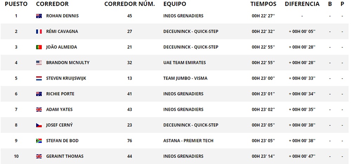
Task: Click Australian flag beside Richie Porte
Action: click(39, 94)
